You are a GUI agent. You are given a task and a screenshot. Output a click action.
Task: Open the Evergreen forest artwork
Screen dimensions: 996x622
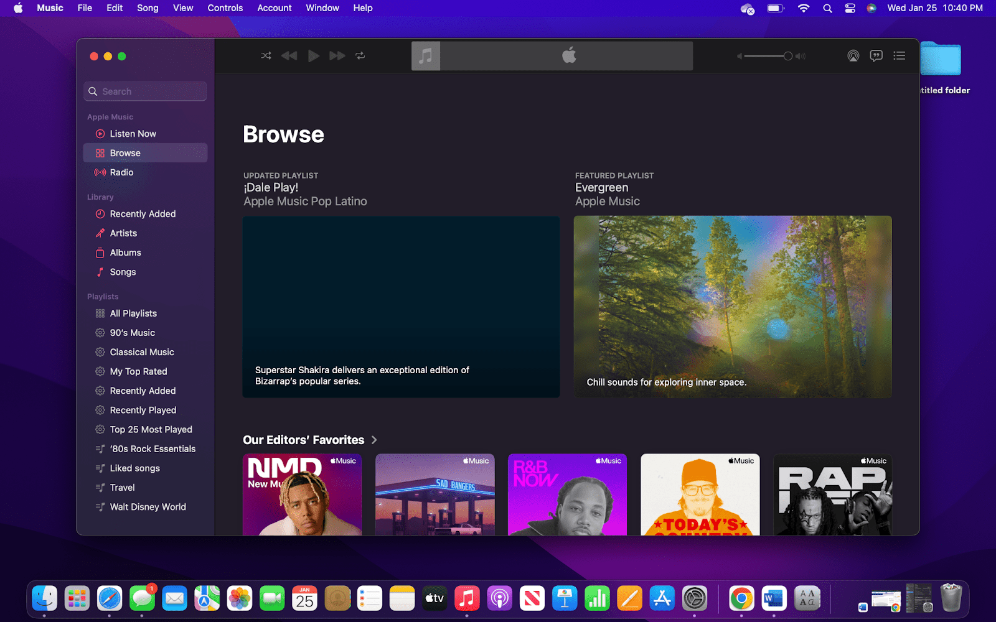click(733, 307)
